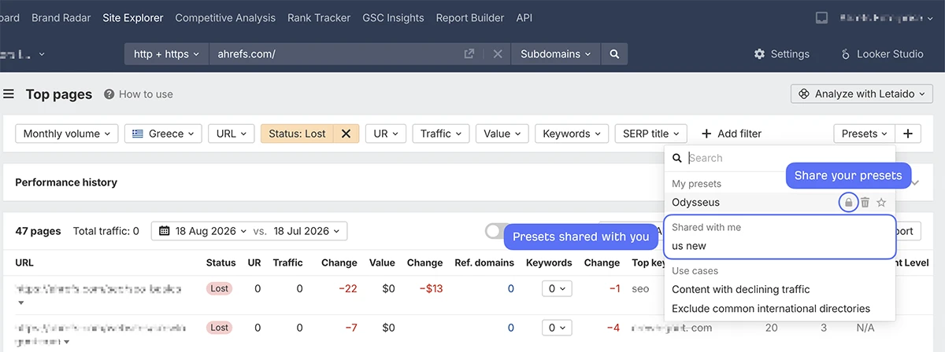Open the Value filter dropdown
Viewport: 945px width, 352px height.
(x=502, y=134)
